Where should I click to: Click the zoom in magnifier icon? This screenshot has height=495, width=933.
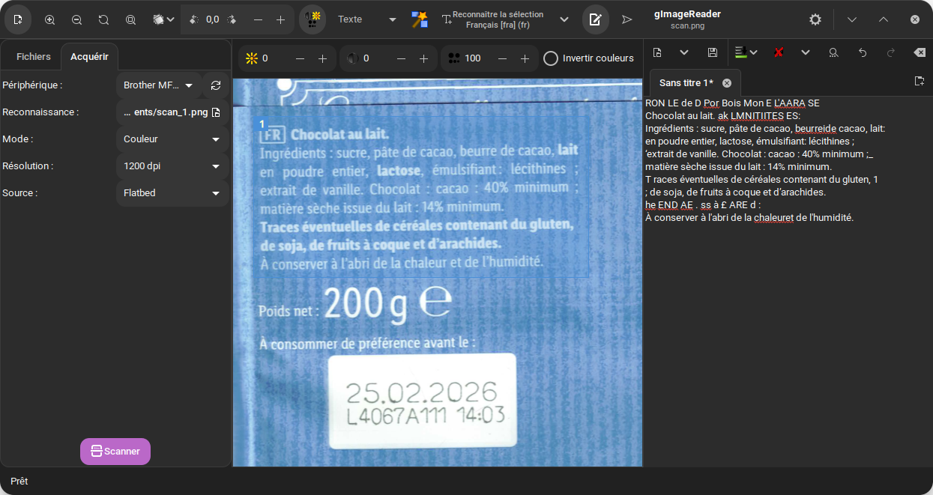tap(50, 19)
